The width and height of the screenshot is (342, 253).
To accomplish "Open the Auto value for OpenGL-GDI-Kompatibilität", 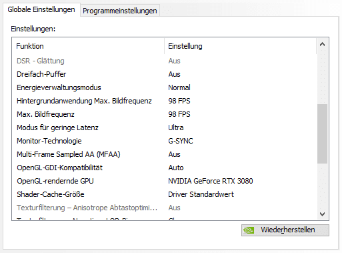I will [176, 168].
